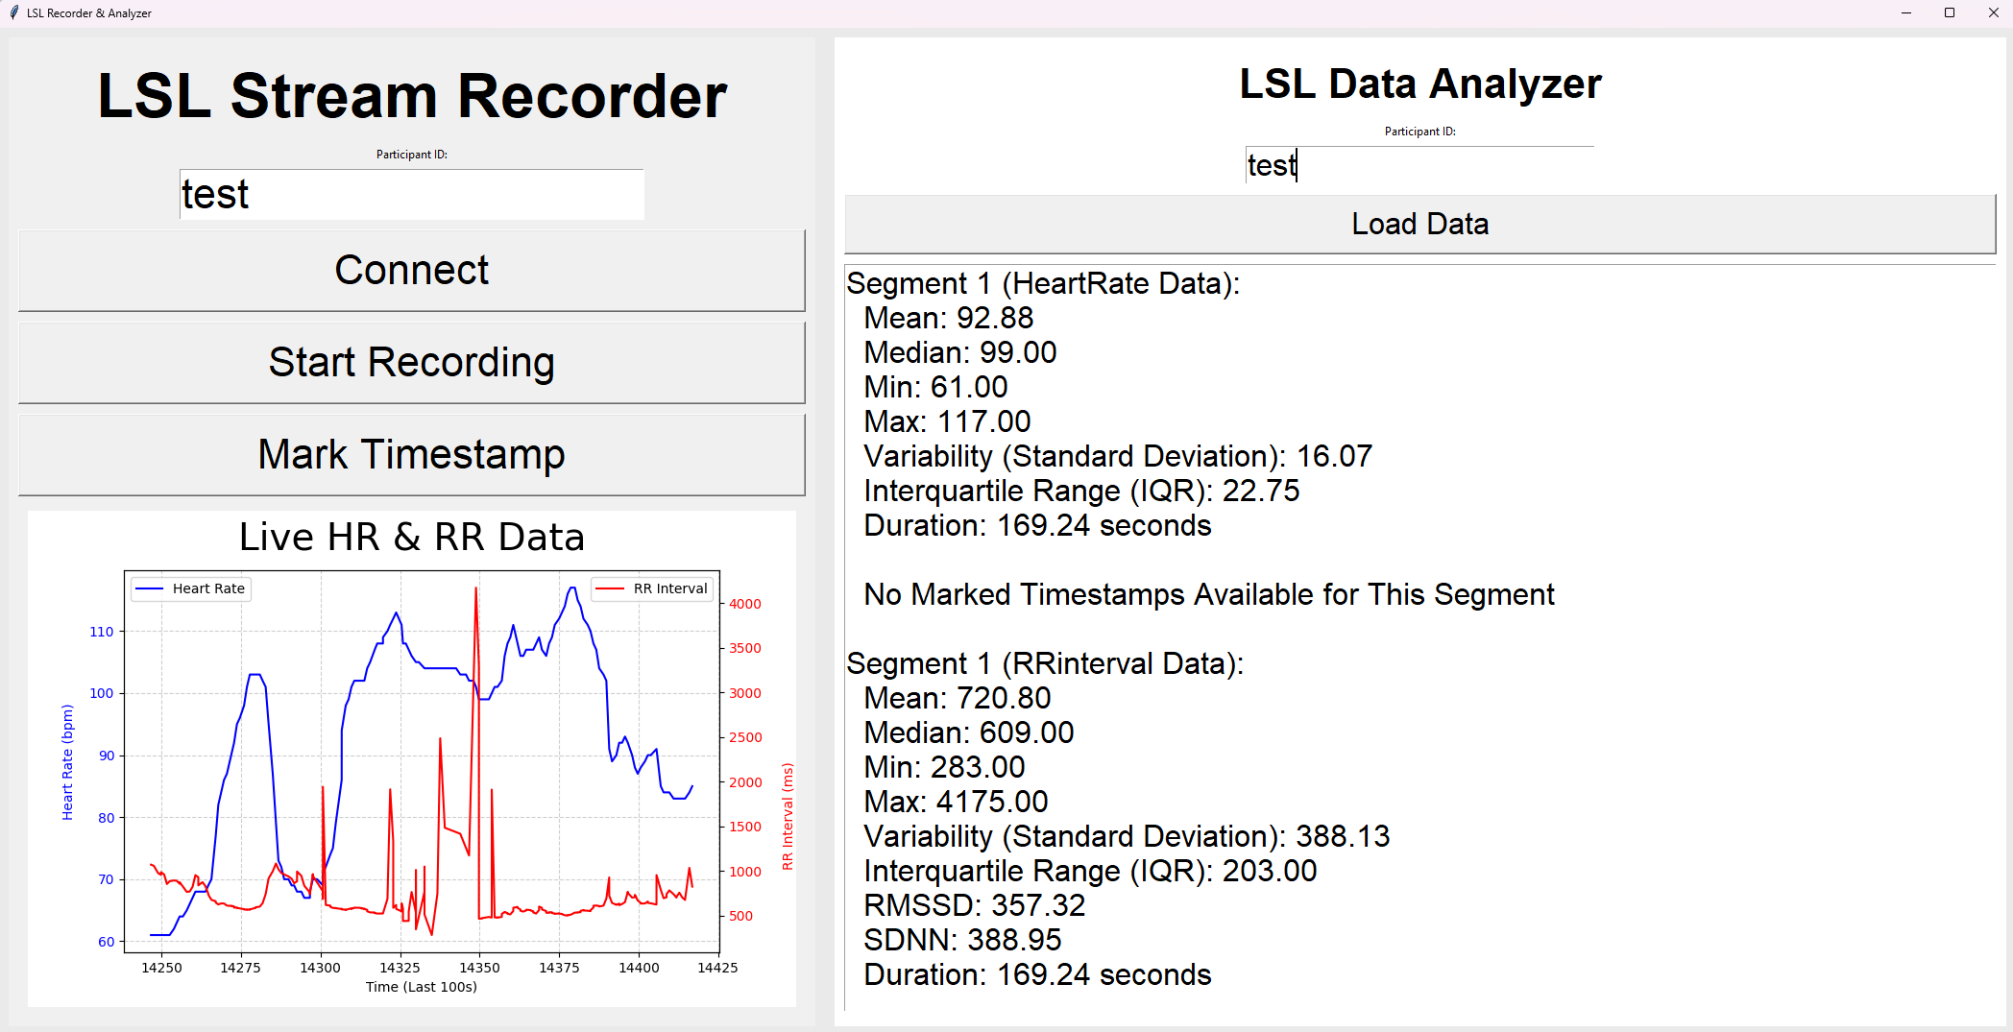Click the 'Heart Rate (bpm)' axis label
This screenshot has height=1032, width=2013.
[67, 762]
